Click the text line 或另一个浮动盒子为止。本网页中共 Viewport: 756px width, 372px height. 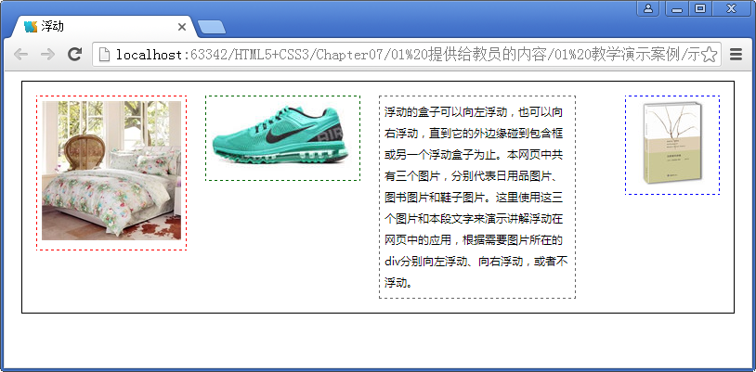[474, 155]
